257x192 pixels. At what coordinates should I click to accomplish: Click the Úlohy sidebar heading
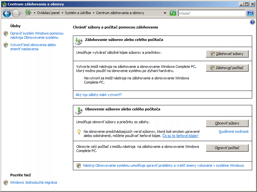[15, 26]
